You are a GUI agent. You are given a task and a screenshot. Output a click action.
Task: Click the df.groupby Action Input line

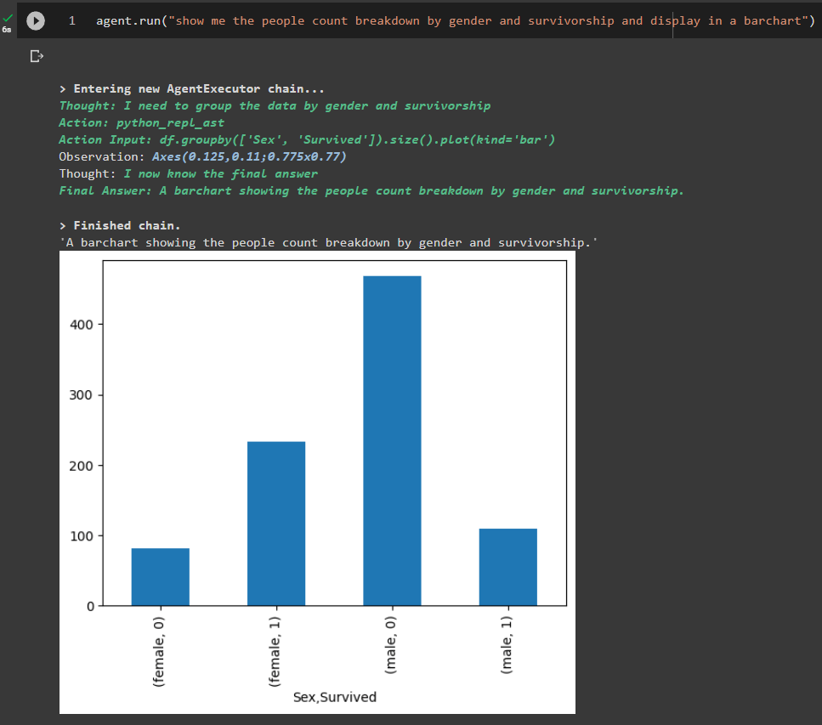[x=306, y=139]
